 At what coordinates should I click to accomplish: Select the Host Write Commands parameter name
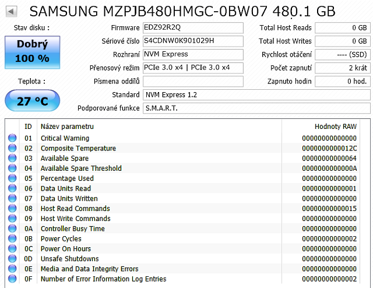(x=76, y=219)
